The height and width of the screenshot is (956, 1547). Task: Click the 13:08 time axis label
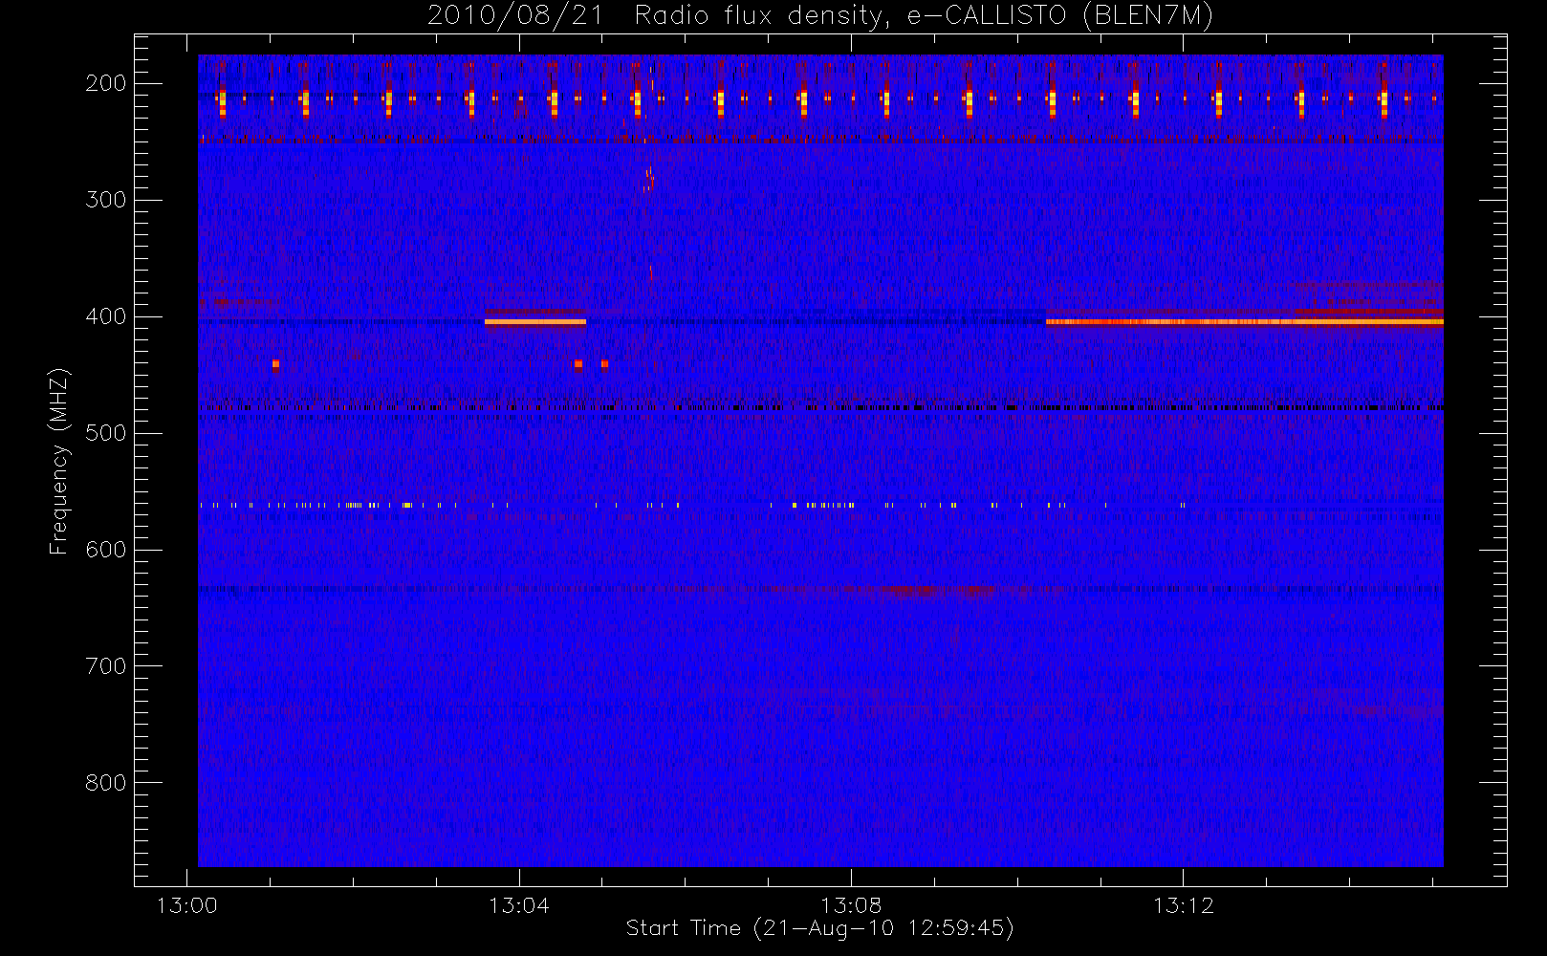(x=851, y=905)
